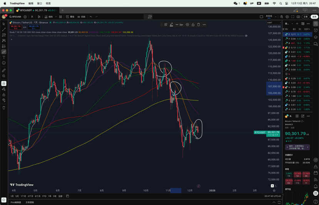This screenshot has height=205, width=319.
Task: Set time range to 全部
Action: click(60, 196)
